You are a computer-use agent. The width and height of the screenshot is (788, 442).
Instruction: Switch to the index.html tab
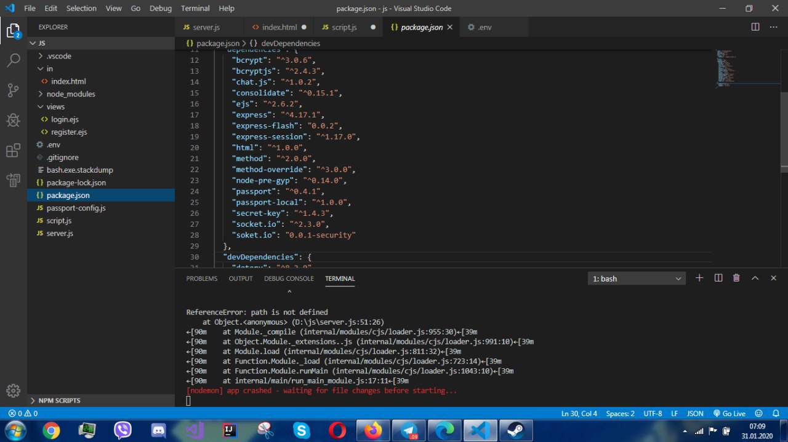(x=279, y=27)
